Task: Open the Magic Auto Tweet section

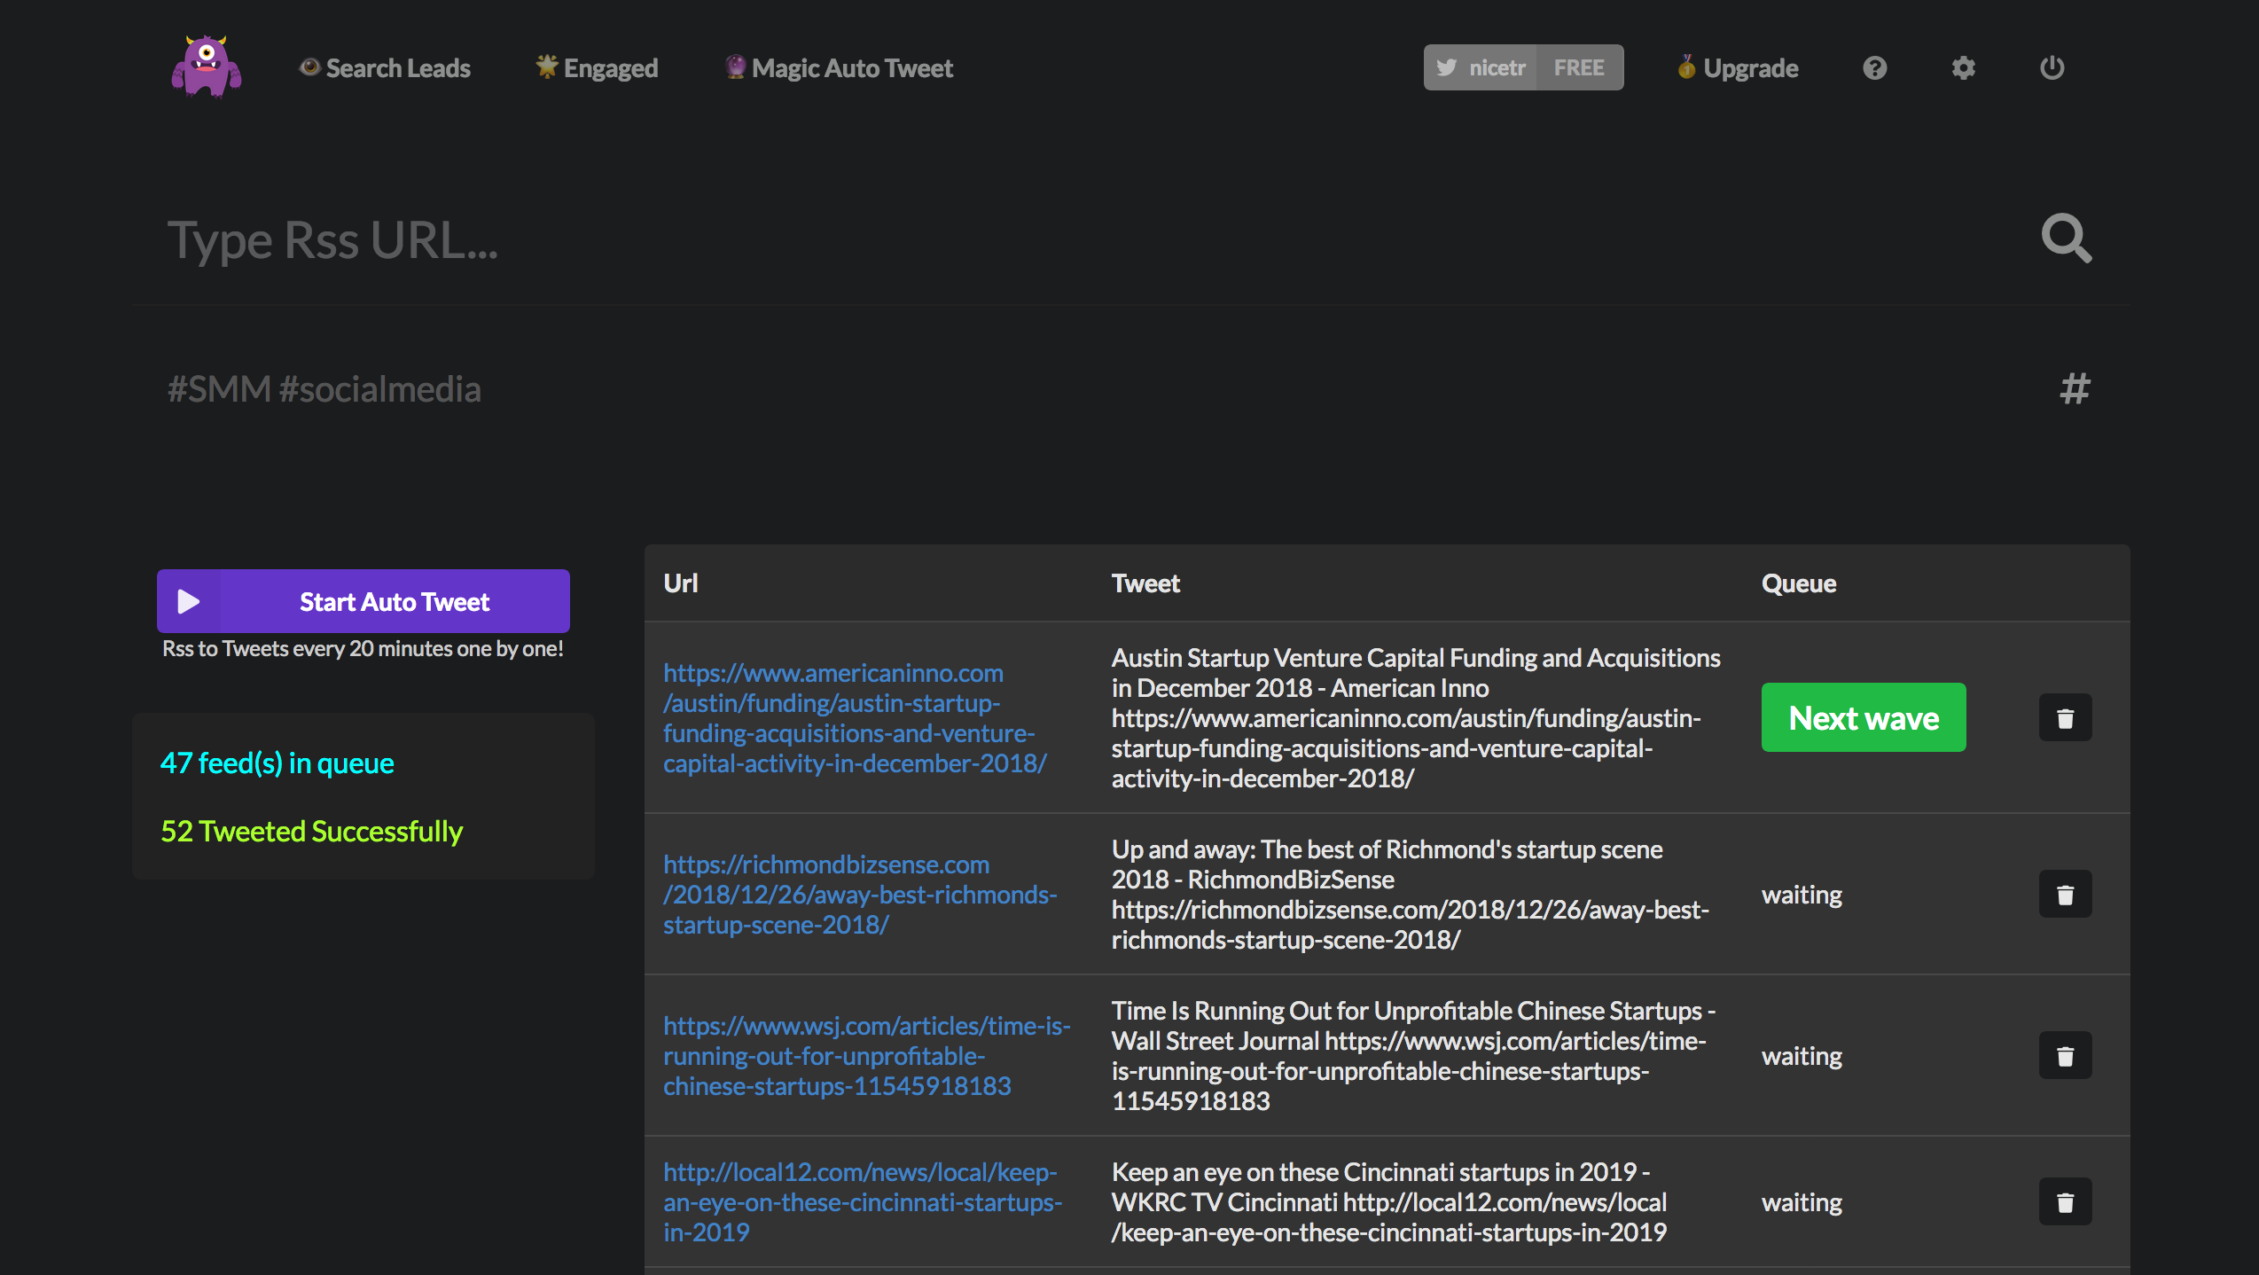Action: 851,67
